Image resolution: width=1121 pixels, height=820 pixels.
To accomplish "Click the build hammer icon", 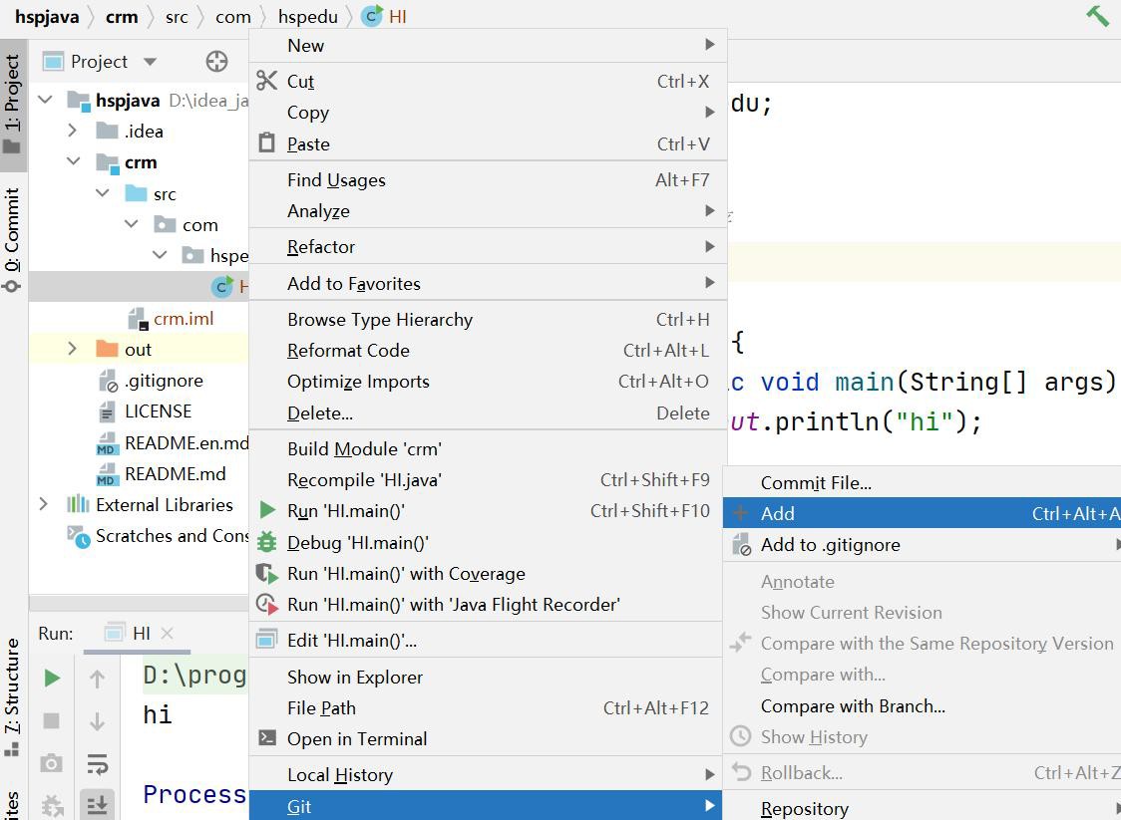I will pyautogui.click(x=1097, y=16).
